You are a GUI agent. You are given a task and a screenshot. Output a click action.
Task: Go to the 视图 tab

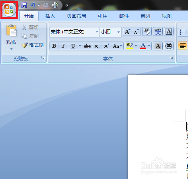[x=167, y=16]
